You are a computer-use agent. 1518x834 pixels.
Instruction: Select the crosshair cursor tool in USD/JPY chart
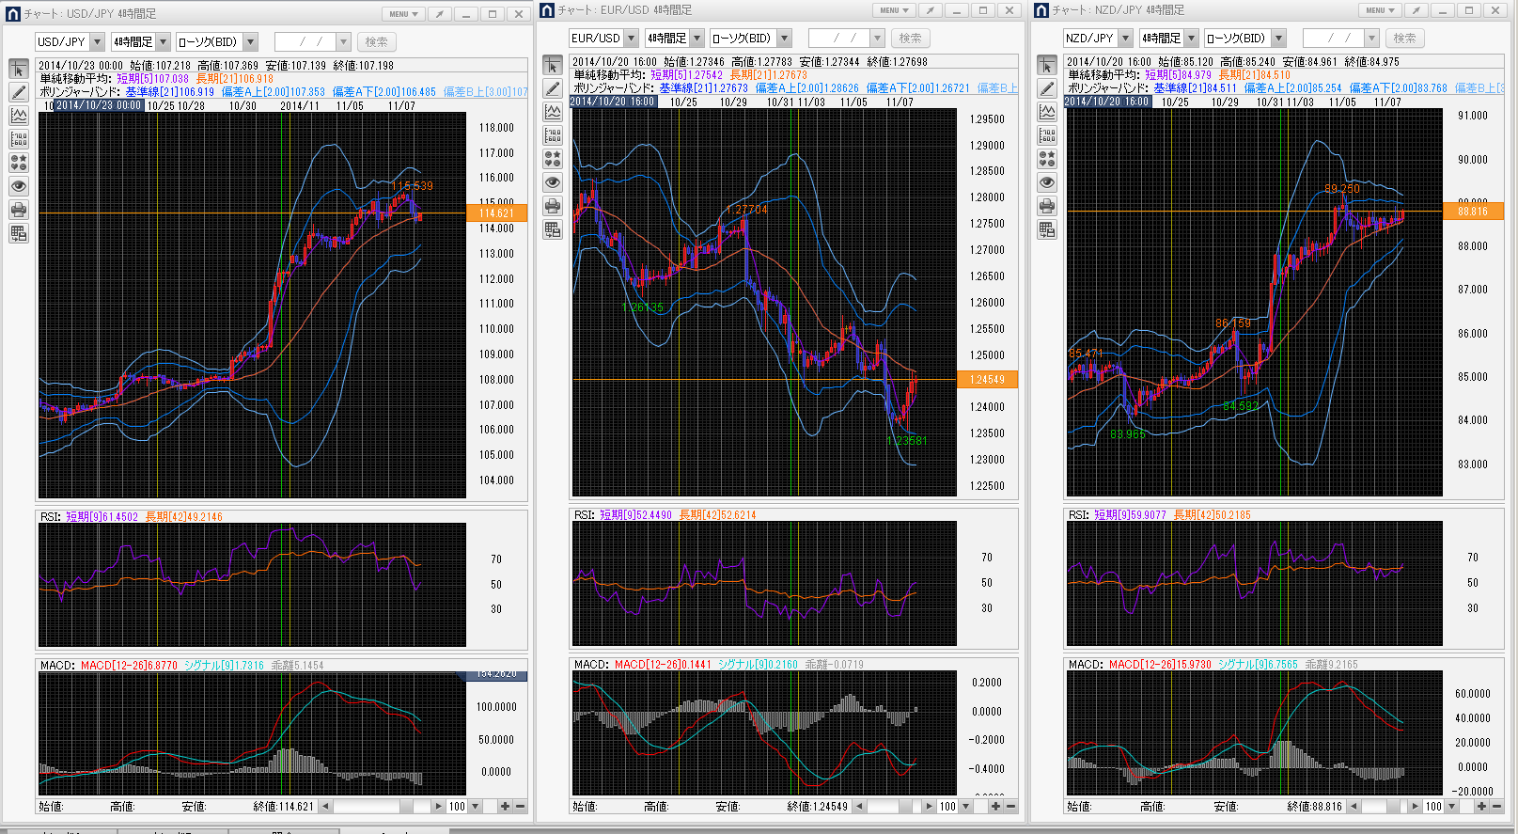pos(19,70)
